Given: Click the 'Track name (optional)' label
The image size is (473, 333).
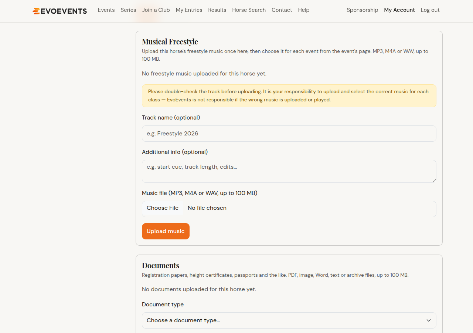Looking at the screenshot, I should (x=171, y=118).
